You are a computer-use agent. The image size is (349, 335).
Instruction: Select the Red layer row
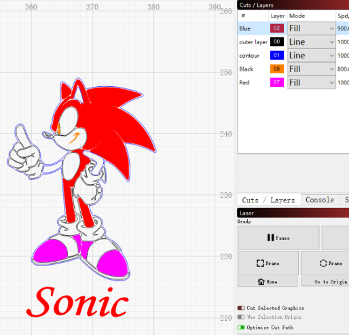pos(293,82)
